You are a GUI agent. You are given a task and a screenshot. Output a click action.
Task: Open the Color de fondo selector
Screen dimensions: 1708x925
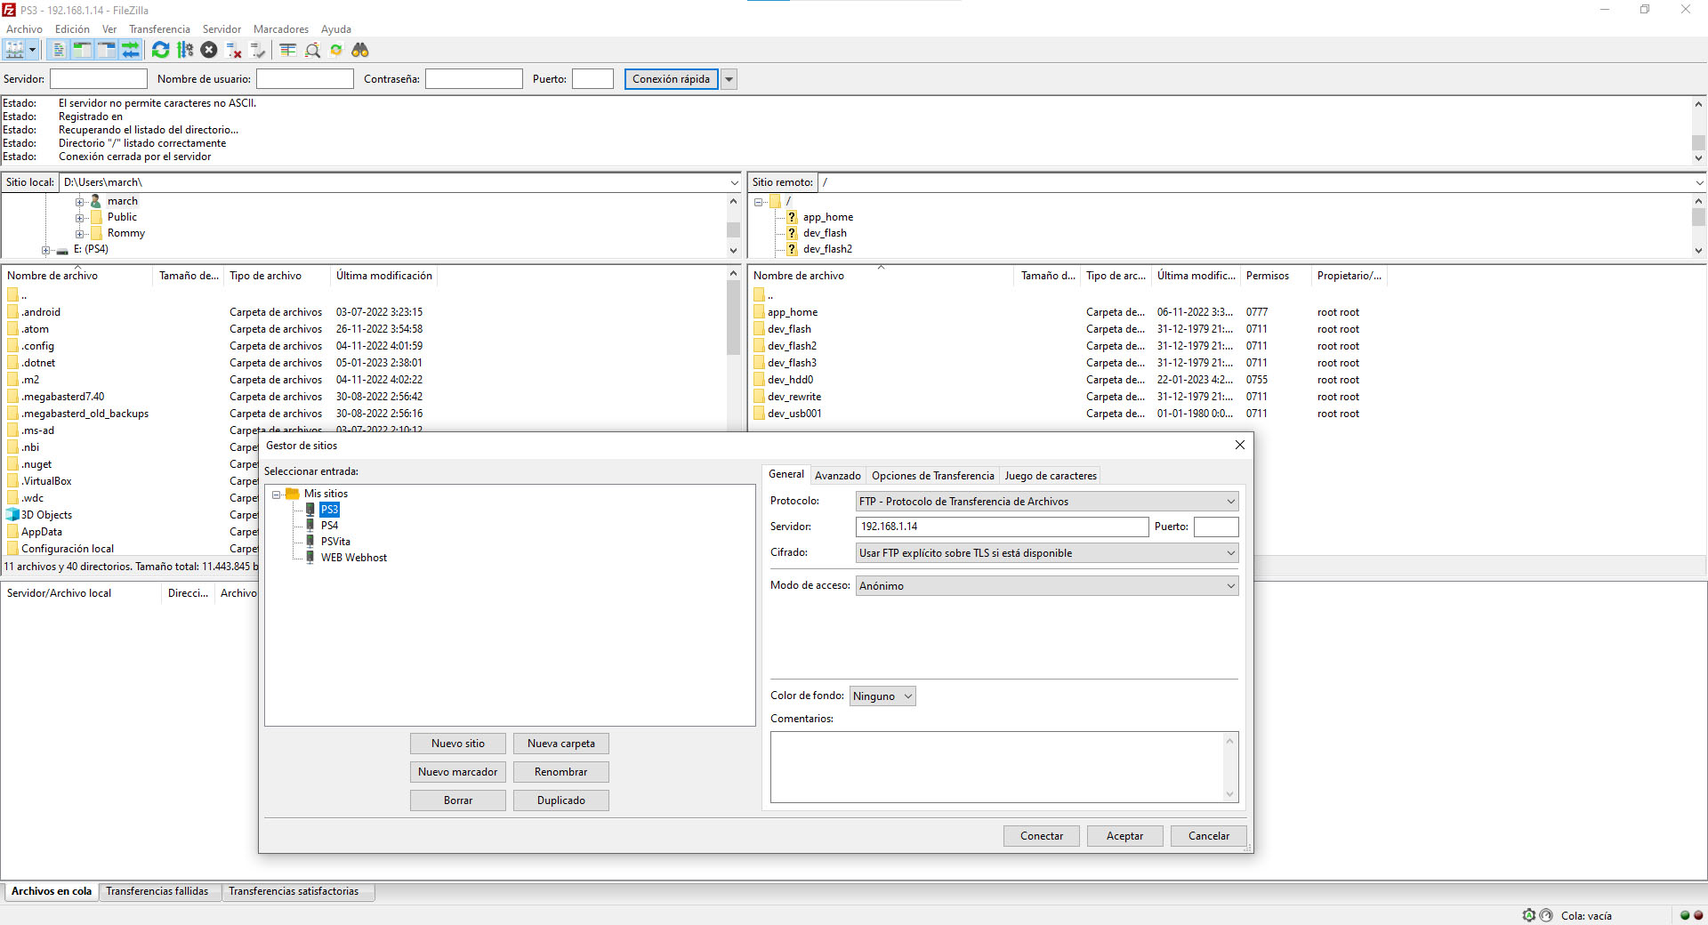tap(882, 696)
